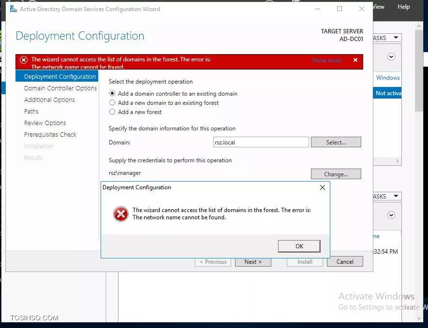The width and height of the screenshot is (428, 328).
Task: Click Not activated status in Server Manager
Action: [388, 93]
